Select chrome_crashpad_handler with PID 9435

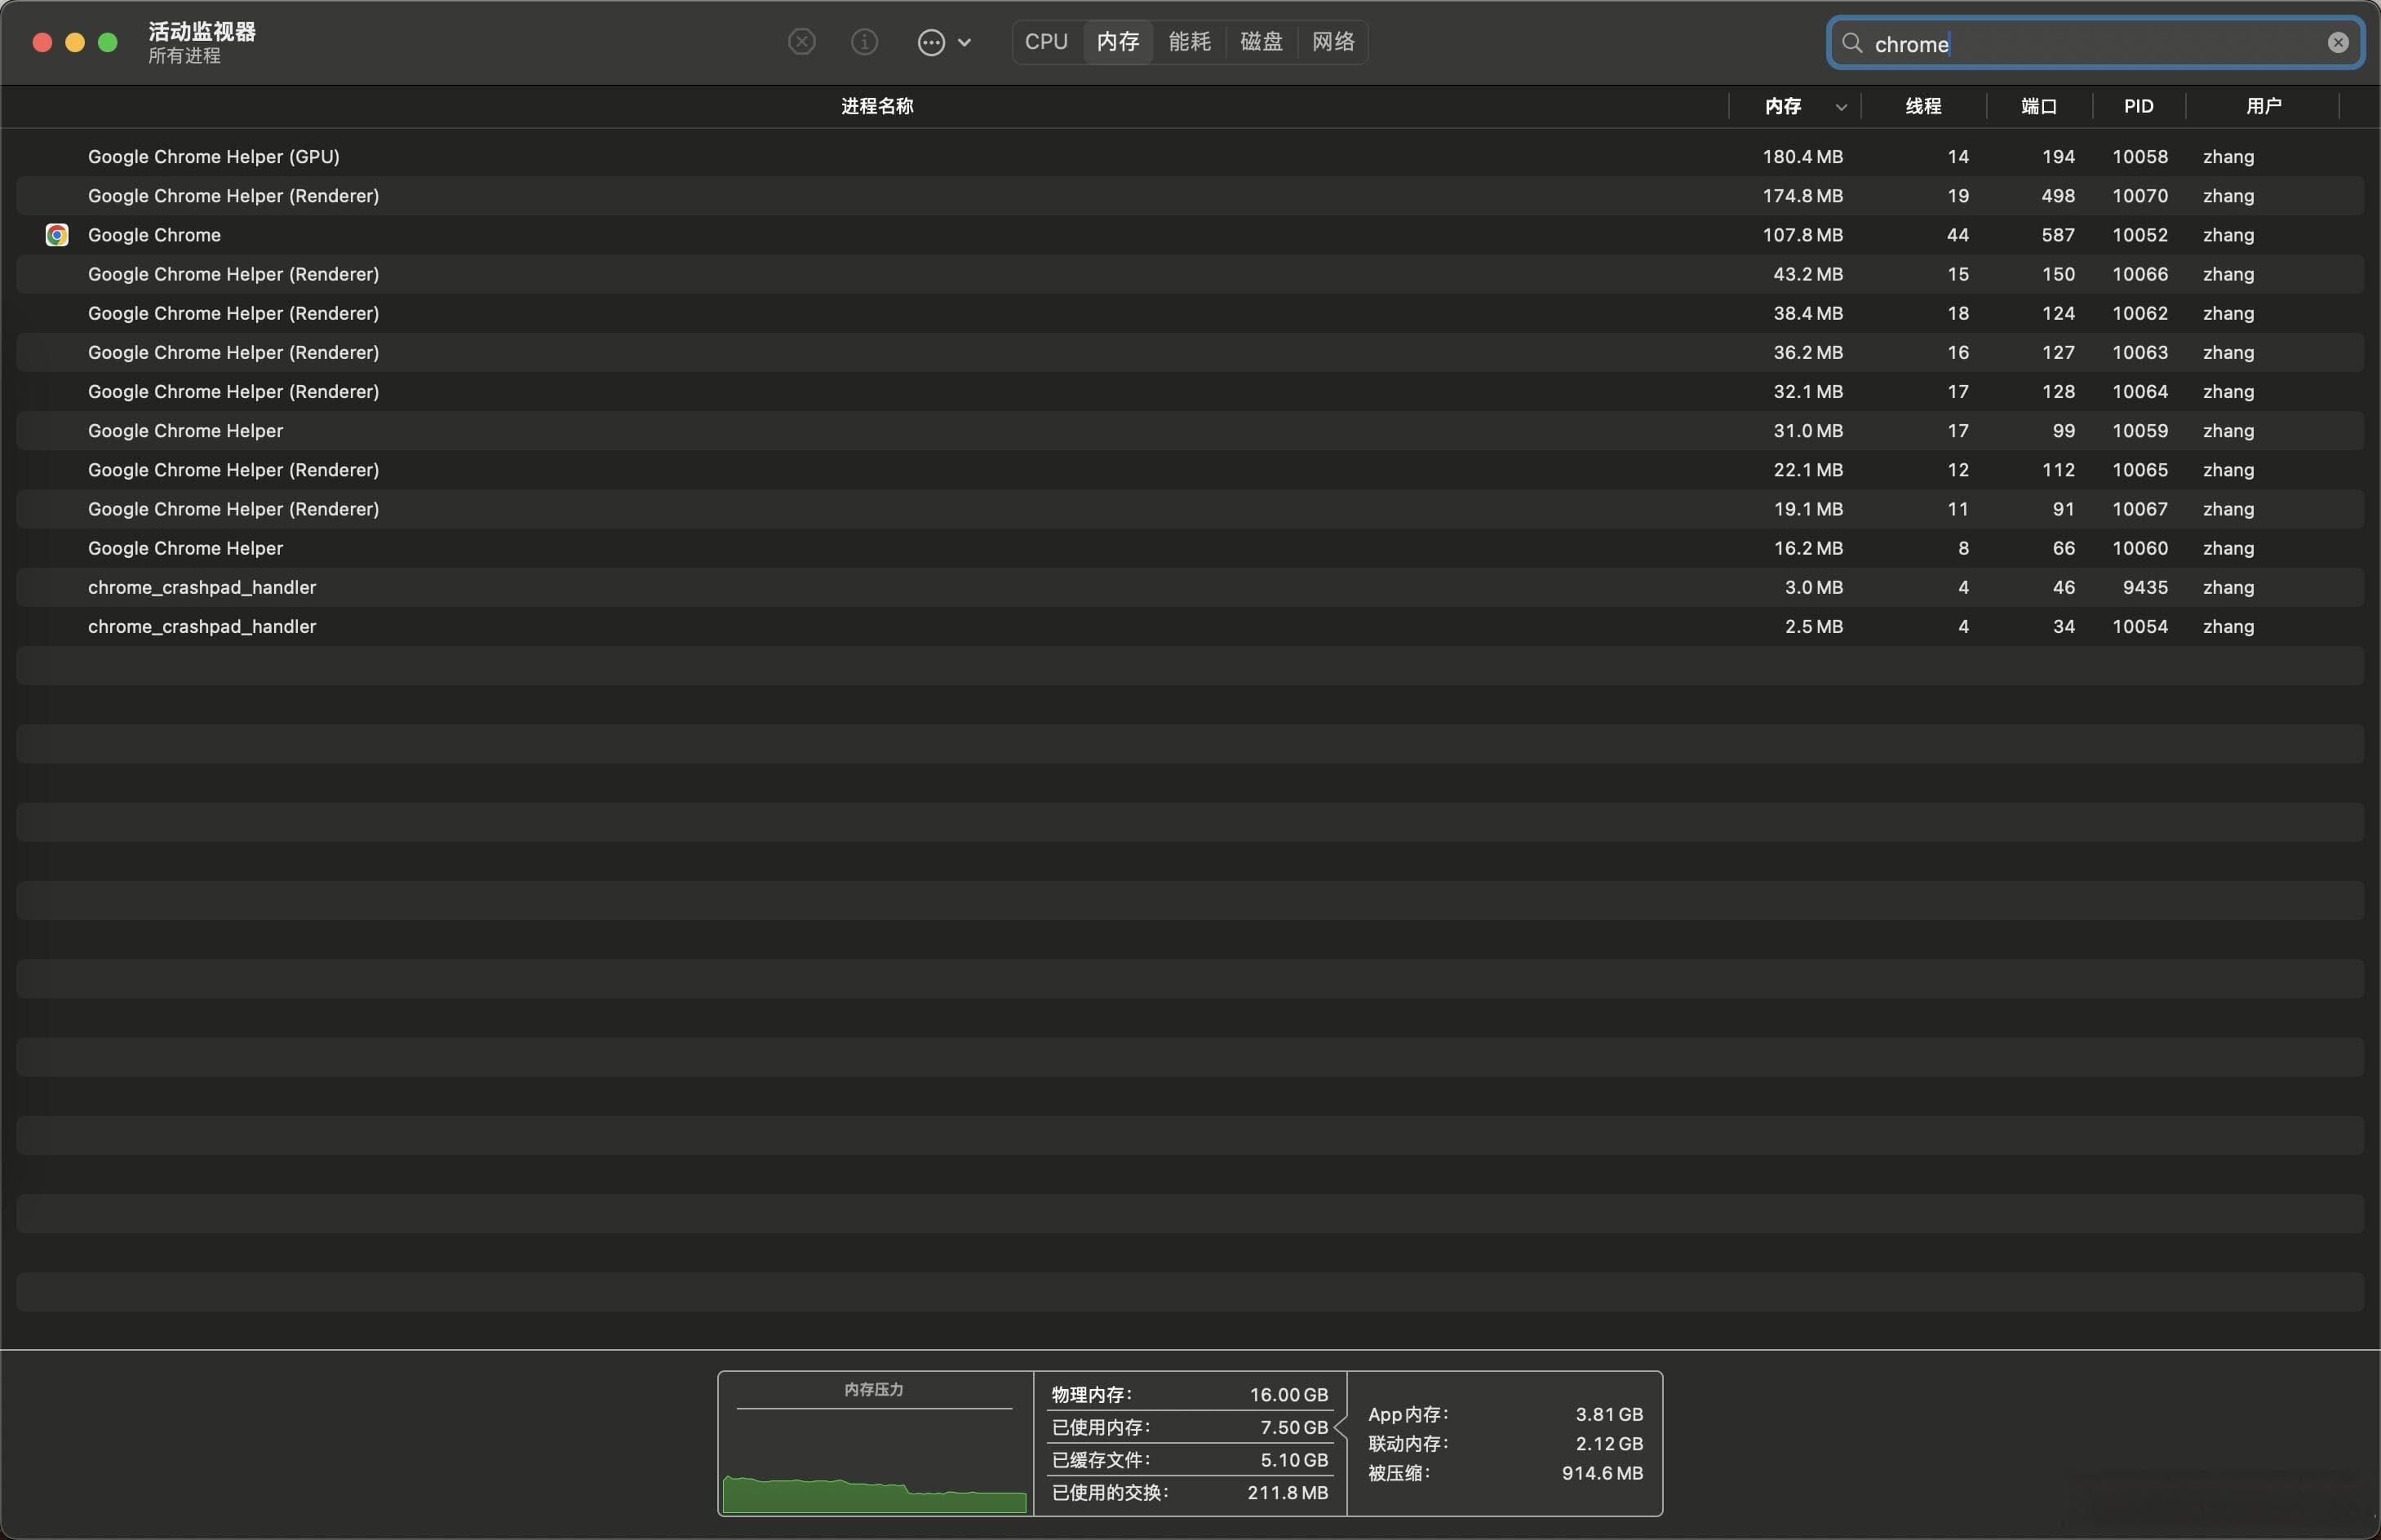tap(1190, 587)
